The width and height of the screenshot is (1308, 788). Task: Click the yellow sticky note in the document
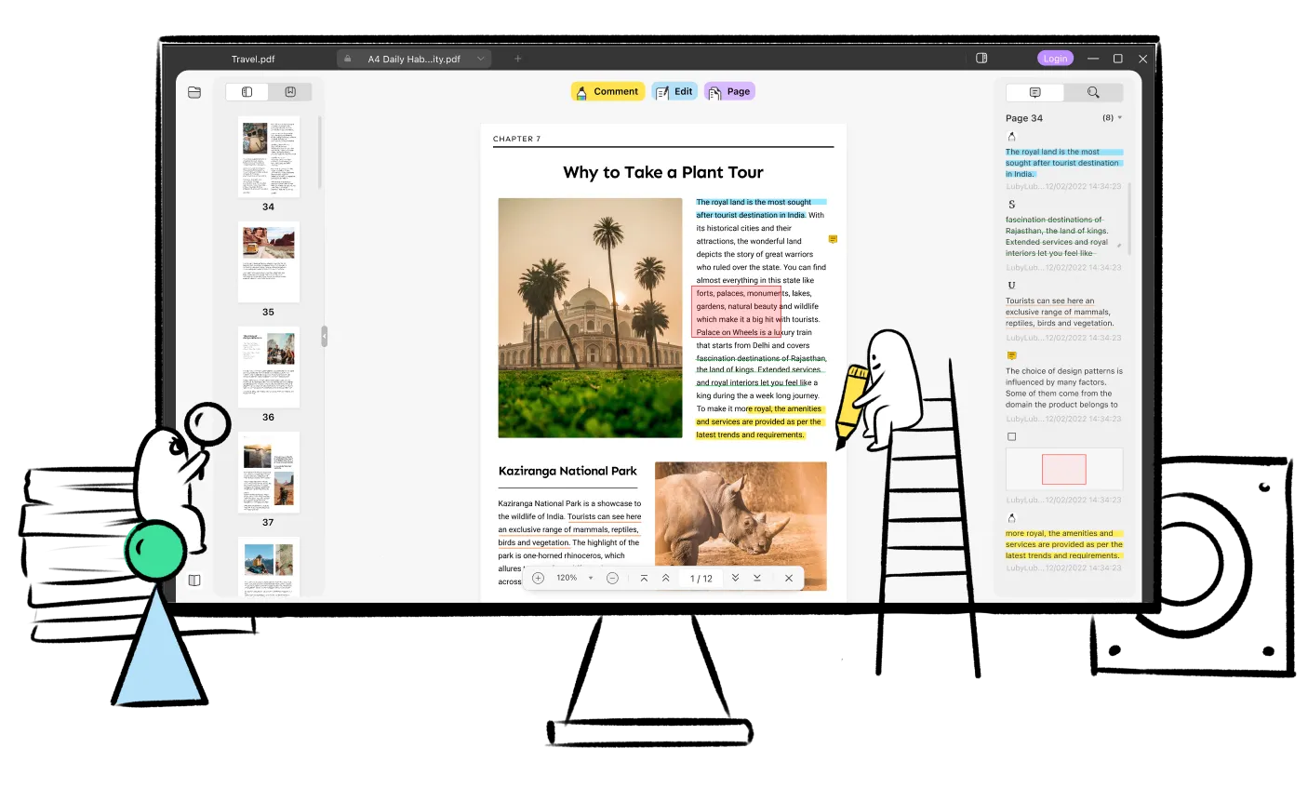[x=833, y=239]
